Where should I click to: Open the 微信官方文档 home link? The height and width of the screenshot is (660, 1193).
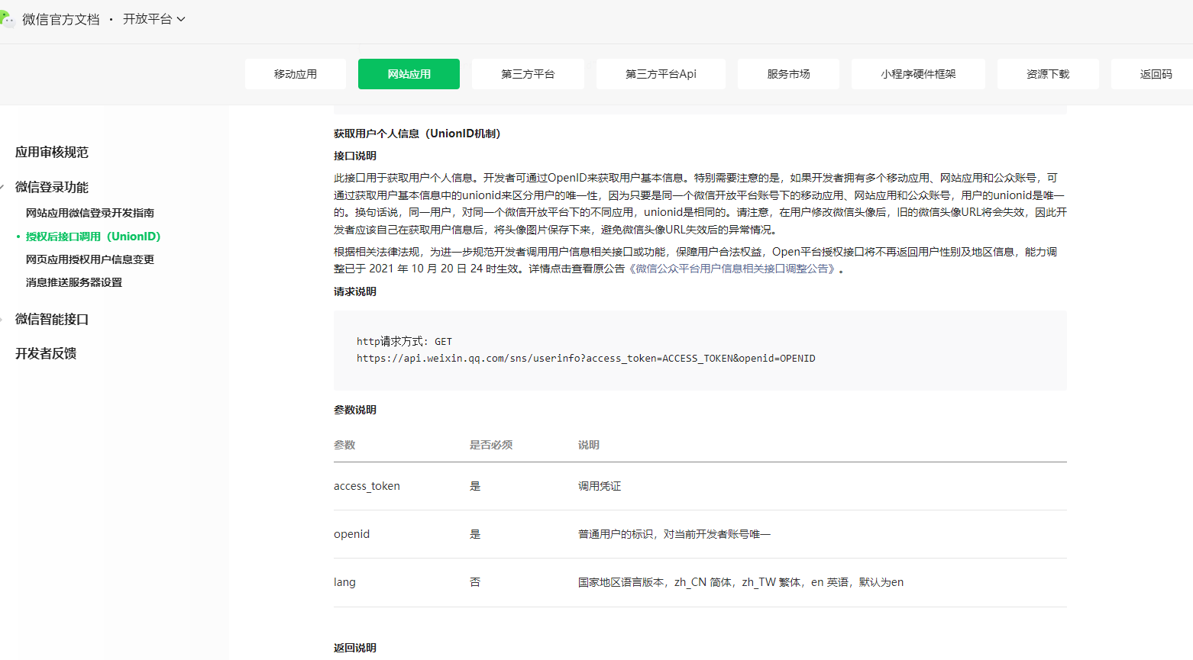pyautogui.click(x=60, y=19)
